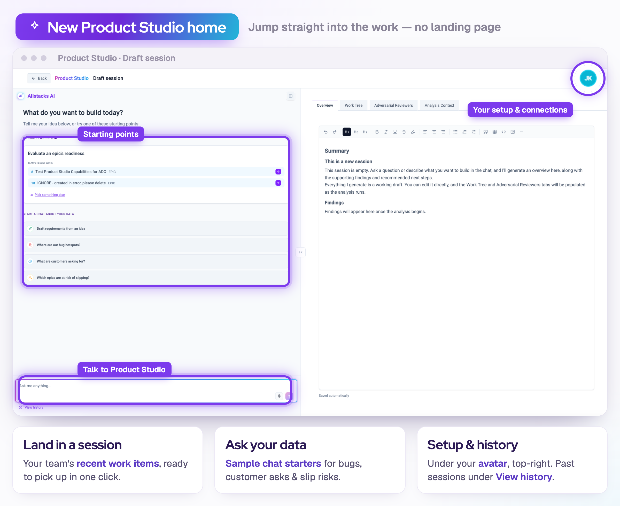Insert a bullet list
Viewport: 620px width, 506px height.
455,132
